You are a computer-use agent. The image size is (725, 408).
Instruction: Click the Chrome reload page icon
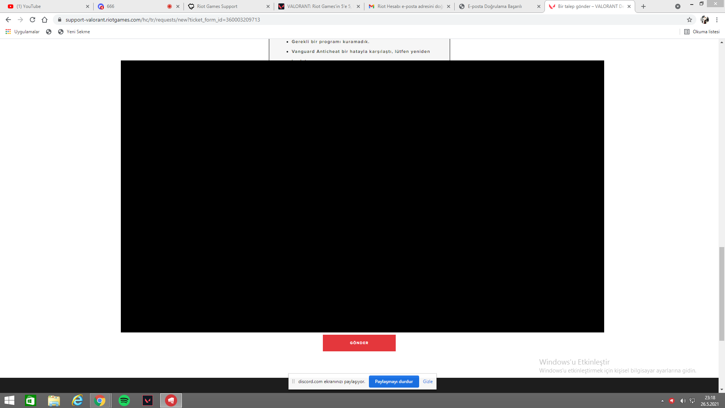(32, 20)
